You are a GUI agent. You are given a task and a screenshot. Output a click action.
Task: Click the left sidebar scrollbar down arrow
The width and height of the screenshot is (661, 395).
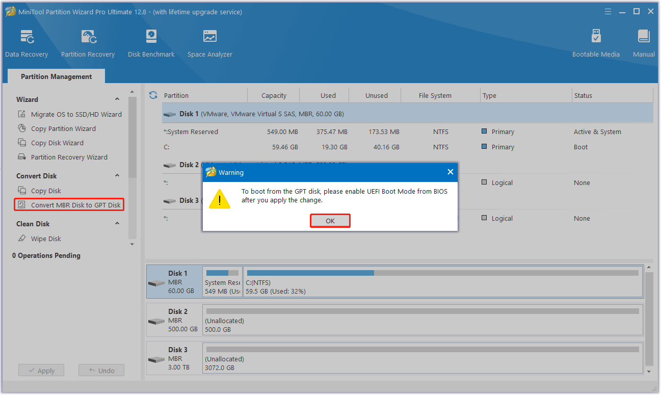click(x=133, y=244)
